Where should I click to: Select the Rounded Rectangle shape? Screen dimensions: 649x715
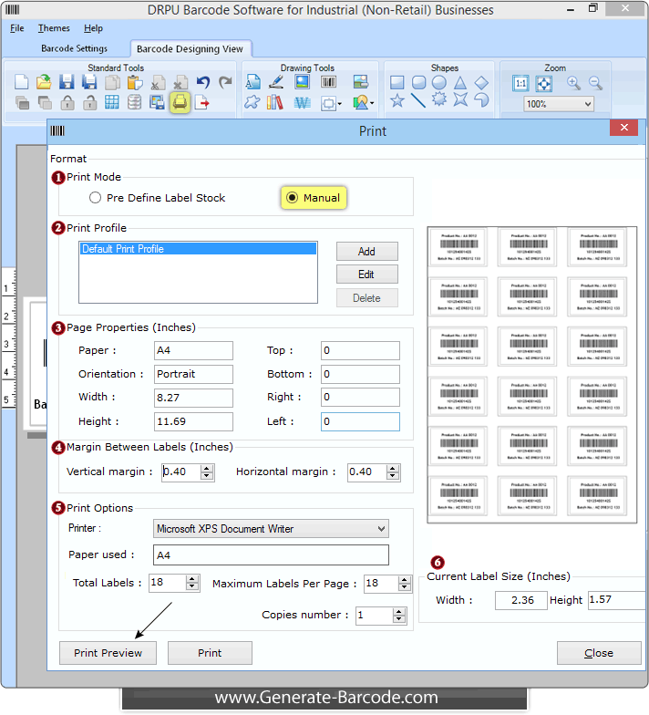point(418,82)
